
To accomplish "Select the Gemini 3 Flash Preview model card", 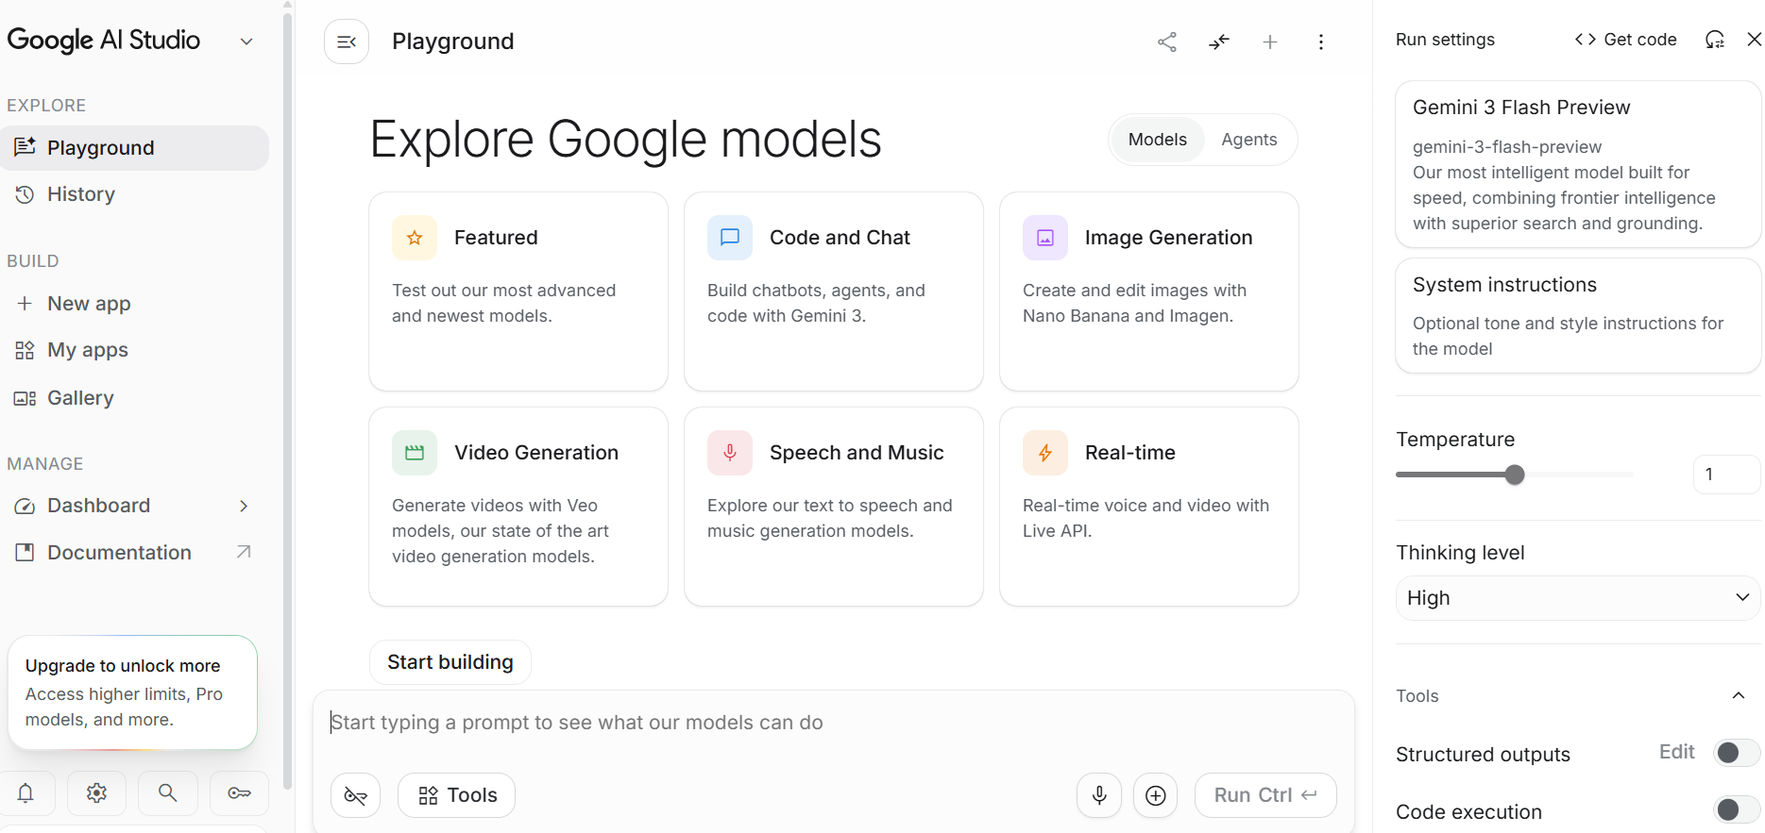I will point(1578,164).
